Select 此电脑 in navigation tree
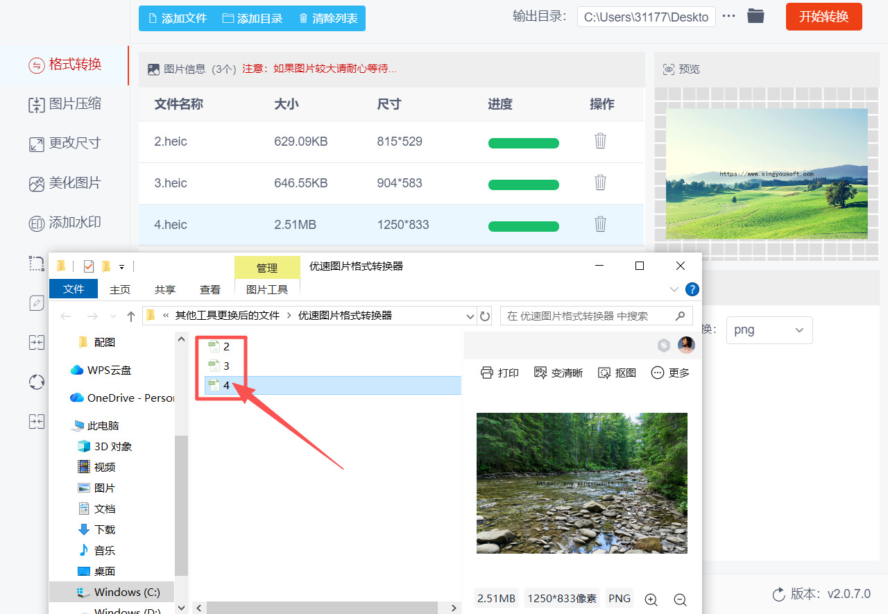Screen dimensions: 888x614 pyautogui.click(x=96, y=426)
